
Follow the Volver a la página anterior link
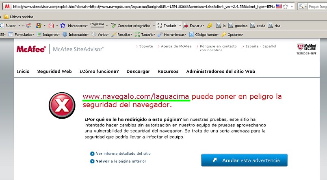tap(121, 161)
